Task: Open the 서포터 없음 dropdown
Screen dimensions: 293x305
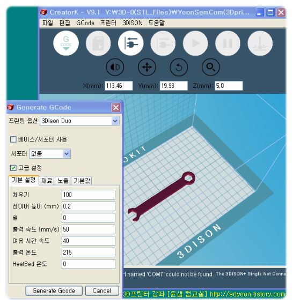Action: point(50,154)
